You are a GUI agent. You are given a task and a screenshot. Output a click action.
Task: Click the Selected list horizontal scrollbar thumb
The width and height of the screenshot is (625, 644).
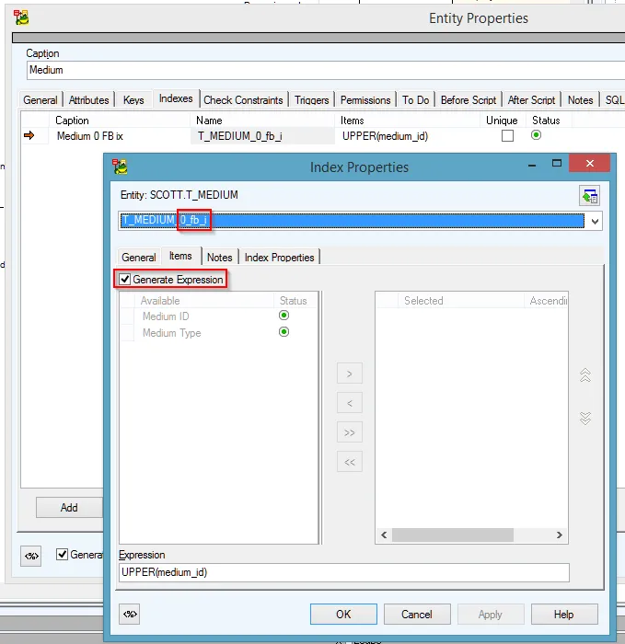(x=453, y=535)
